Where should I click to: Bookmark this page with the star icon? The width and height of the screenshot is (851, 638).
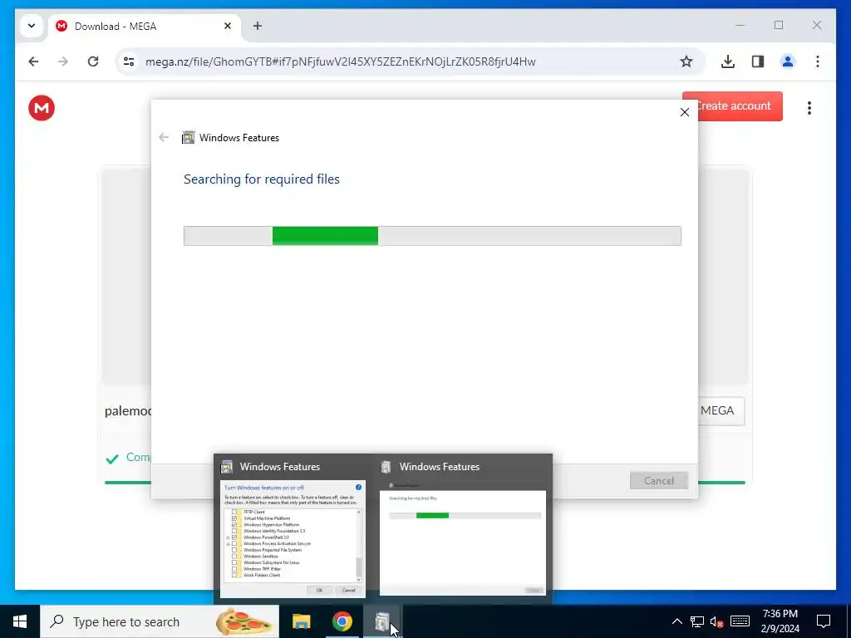click(686, 61)
